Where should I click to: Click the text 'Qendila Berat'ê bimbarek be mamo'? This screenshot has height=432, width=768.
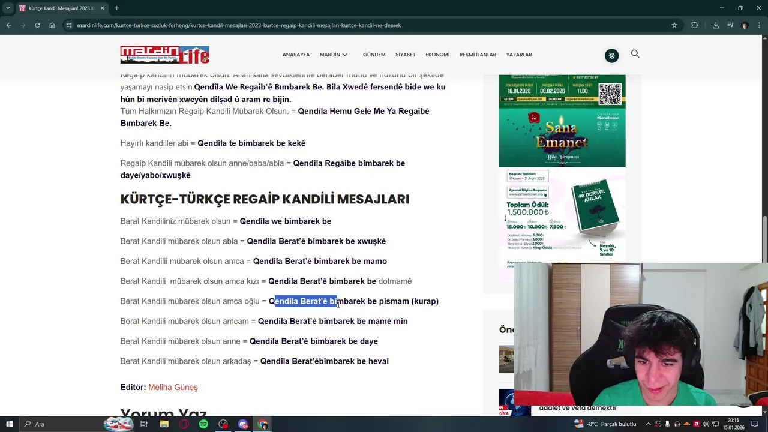click(320, 262)
